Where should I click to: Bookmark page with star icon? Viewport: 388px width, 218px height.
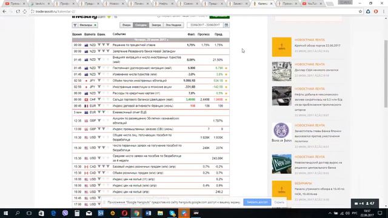pos(360,12)
